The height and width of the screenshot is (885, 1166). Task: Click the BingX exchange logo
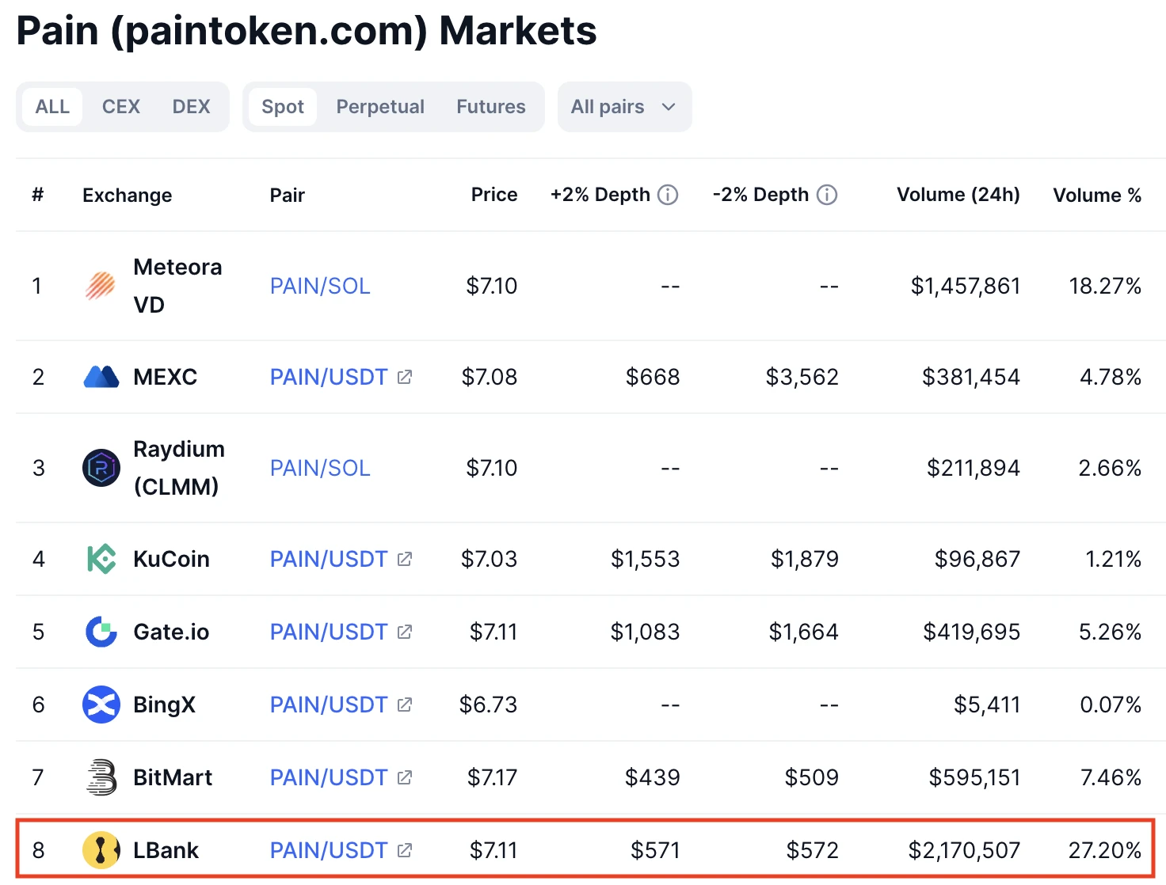(101, 705)
